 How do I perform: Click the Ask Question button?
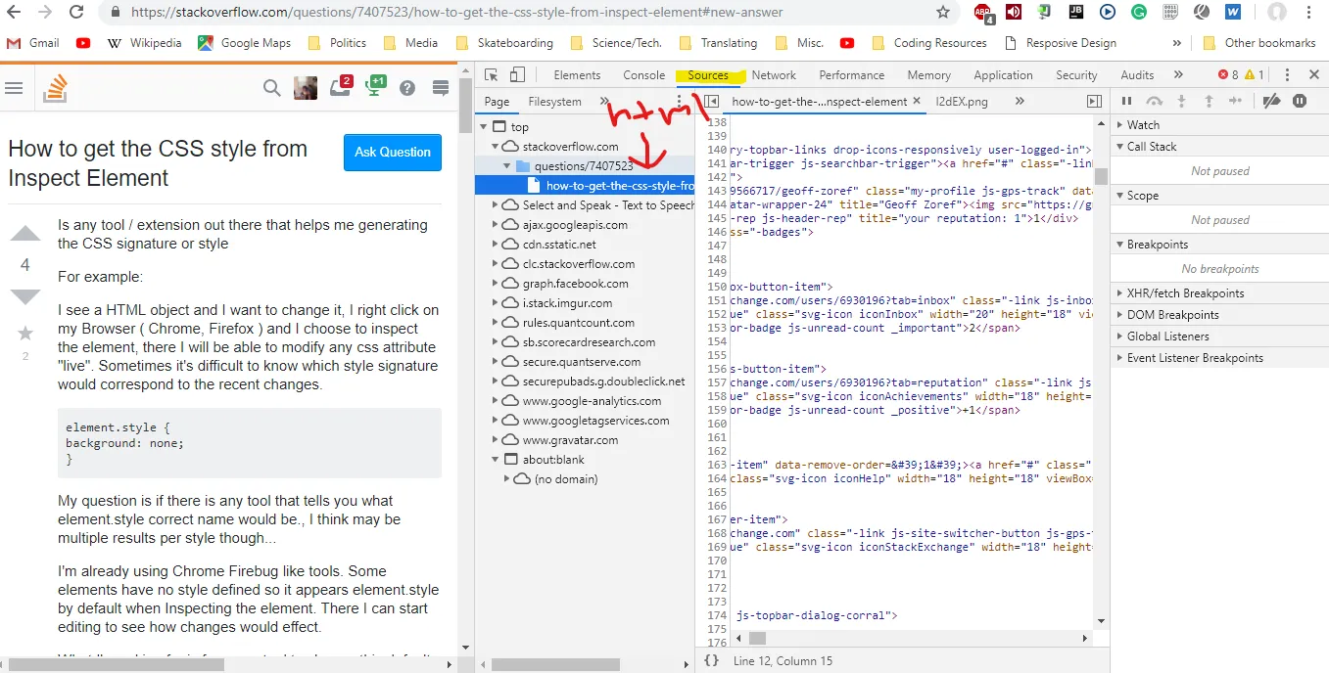pyautogui.click(x=393, y=152)
